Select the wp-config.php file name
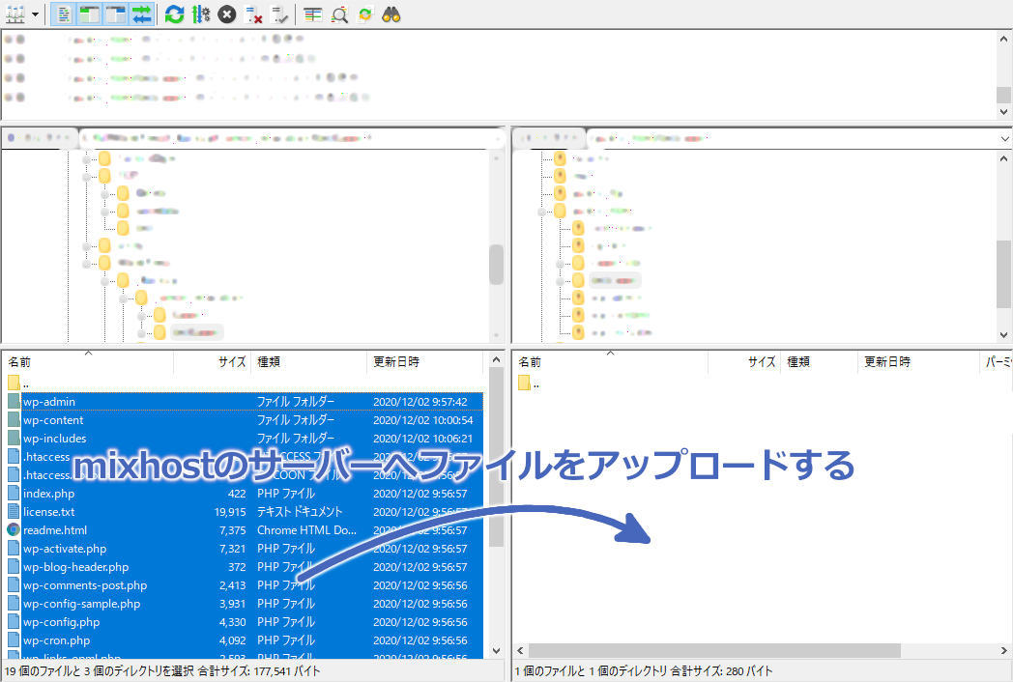This screenshot has height=682, width=1013. [x=61, y=622]
